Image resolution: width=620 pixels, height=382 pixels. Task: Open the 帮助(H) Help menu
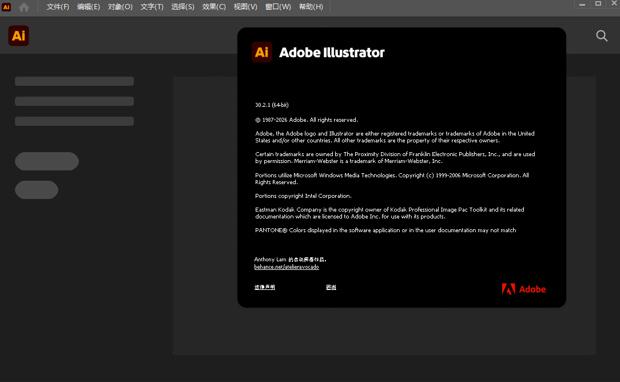pos(311,7)
